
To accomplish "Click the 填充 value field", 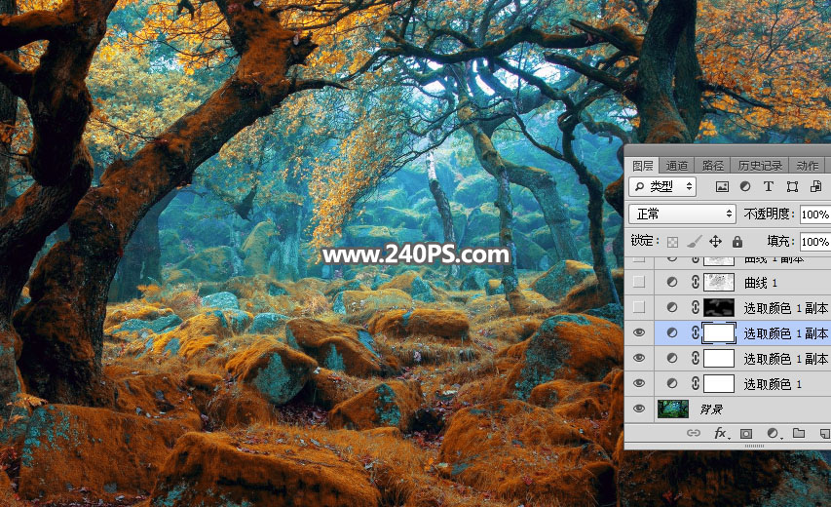I will point(815,242).
